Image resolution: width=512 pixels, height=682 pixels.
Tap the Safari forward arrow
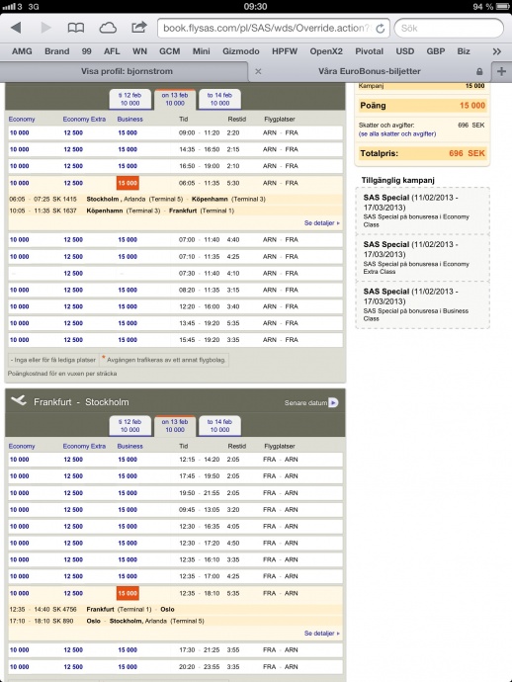click(x=45, y=28)
